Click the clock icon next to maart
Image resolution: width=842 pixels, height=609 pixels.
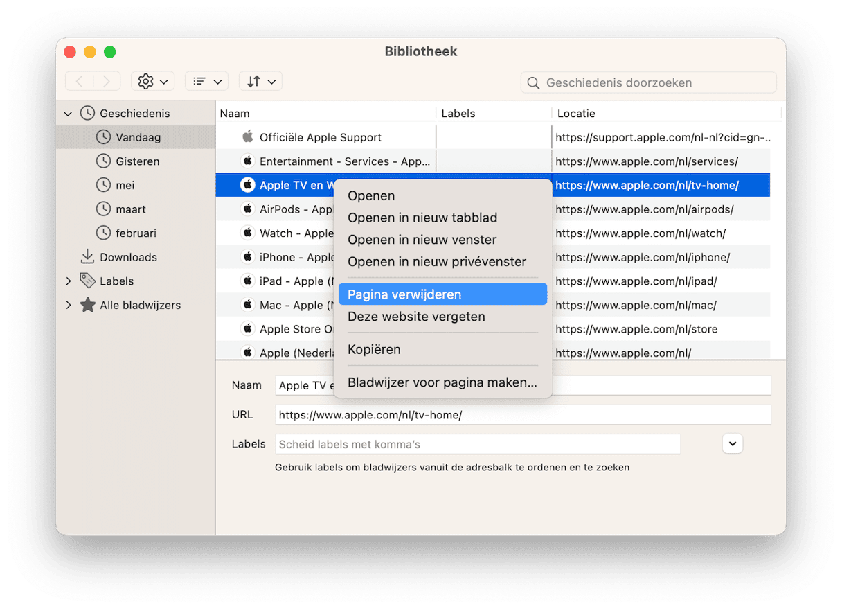click(x=103, y=209)
